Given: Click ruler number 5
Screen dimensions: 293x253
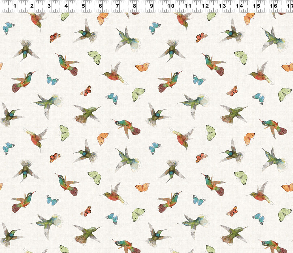Looking at the screenshot, I should pyautogui.click(x=83, y=6).
